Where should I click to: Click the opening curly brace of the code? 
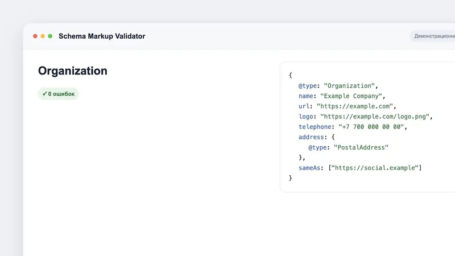click(290, 75)
